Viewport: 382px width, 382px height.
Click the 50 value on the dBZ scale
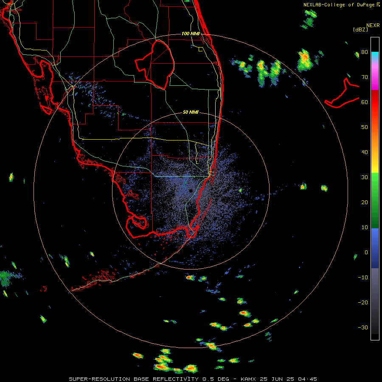click(x=365, y=127)
